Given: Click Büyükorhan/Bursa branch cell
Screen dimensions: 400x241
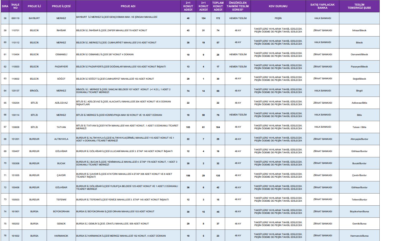Looking at the screenshot, I should coord(359,211).
